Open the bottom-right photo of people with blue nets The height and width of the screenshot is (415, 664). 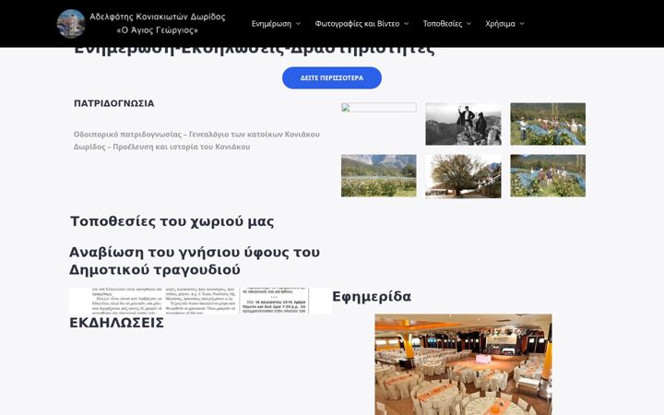click(x=548, y=176)
